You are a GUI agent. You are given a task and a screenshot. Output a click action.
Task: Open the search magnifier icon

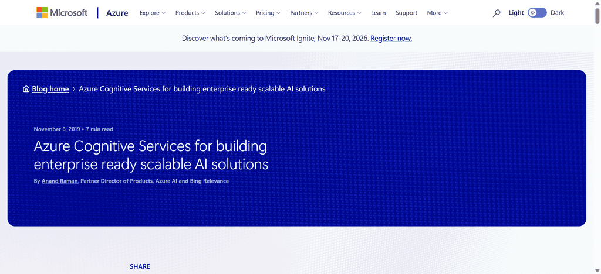click(497, 13)
